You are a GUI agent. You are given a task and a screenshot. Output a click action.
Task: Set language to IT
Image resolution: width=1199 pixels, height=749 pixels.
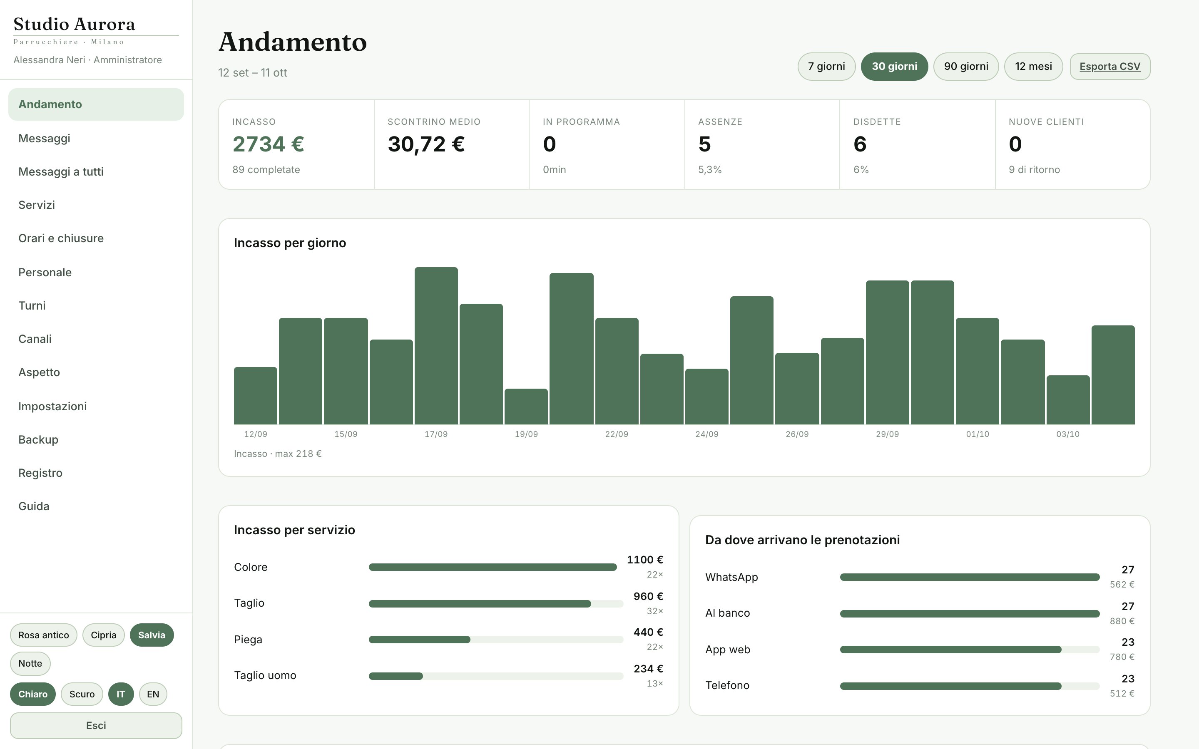[x=121, y=694]
